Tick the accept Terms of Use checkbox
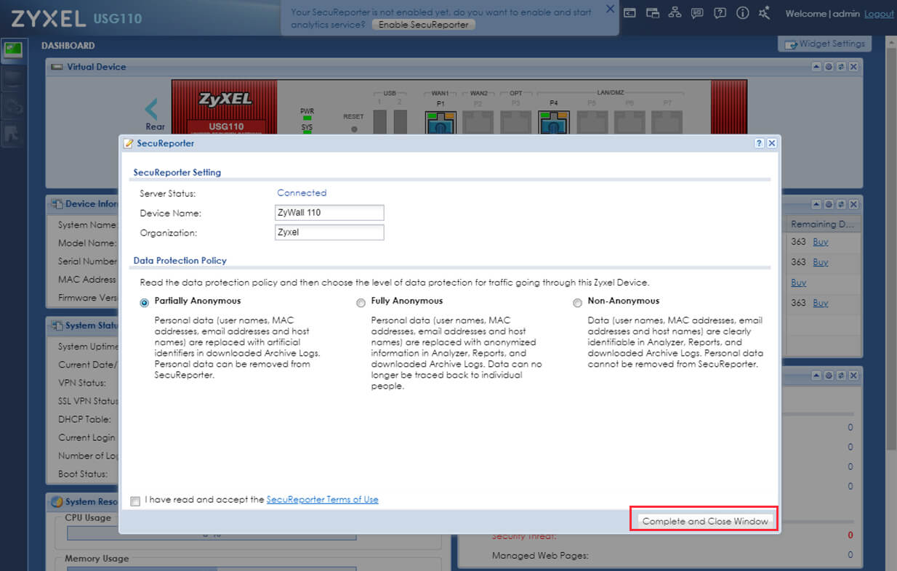This screenshot has height=571, width=897. click(135, 501)
